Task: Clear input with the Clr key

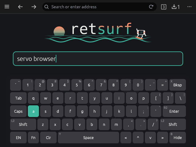Action: 48,138
